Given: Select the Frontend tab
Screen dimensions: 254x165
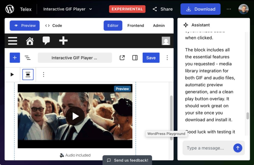Looking at the screenshot, I should pyautogui.click(x=136, y=26).
